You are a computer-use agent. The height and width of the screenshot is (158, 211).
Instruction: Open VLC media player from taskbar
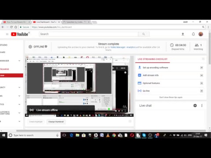click(x=108, y=135)
